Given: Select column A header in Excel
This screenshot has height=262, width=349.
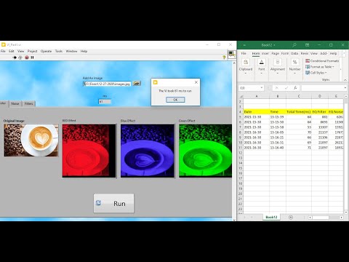Looking at the screenshot, I should [x=257, y=96].
